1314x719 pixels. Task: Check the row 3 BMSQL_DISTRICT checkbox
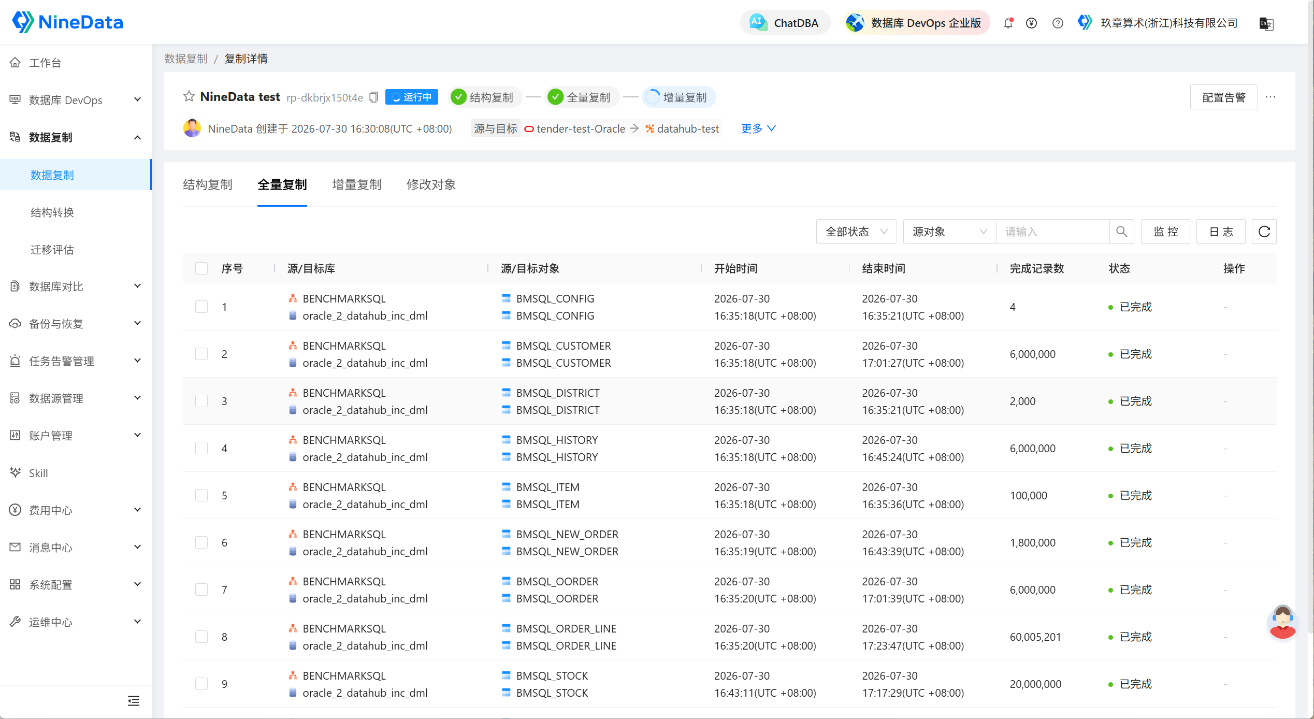point(201,401)
